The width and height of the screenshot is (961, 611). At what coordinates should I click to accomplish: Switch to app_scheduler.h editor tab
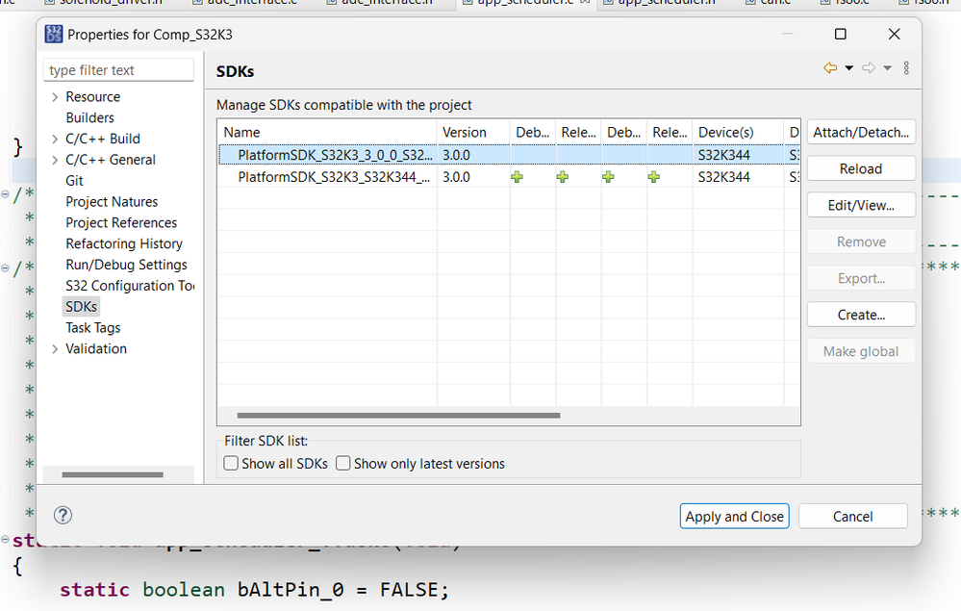[x=660, y=3]
